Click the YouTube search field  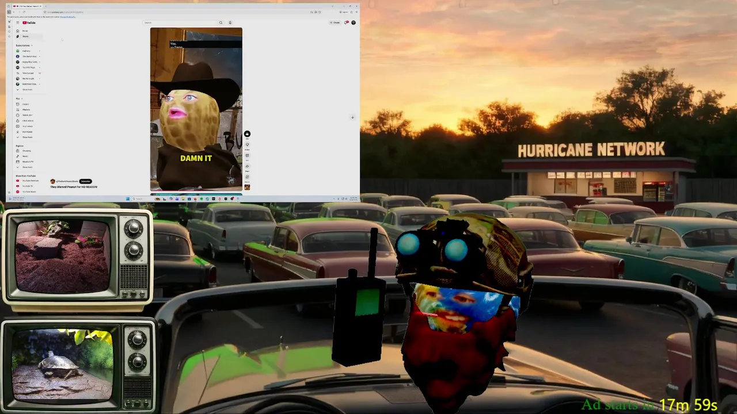pos(180,22)
